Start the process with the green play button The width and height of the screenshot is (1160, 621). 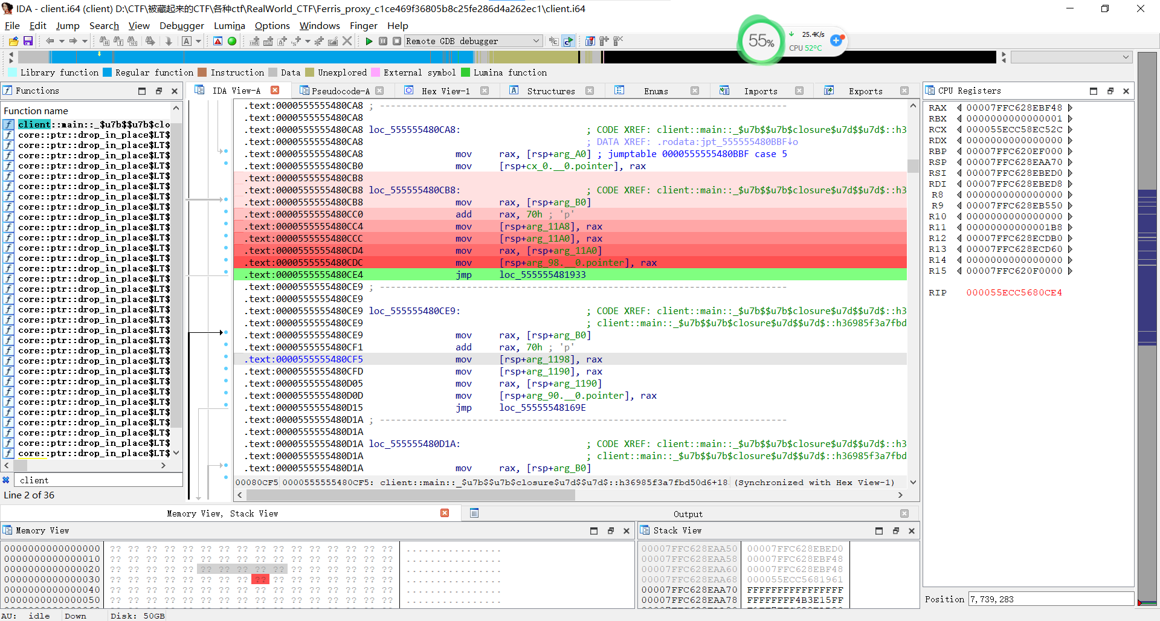369,41
